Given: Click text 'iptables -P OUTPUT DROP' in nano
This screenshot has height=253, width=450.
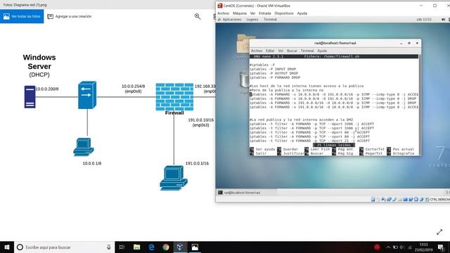Looking at the screenshot, I should click(274, 73).
